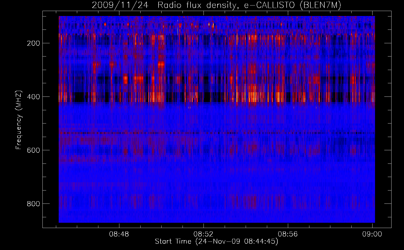Click the 600 frequency tick label
Image resolution: width=404 pixels, height=250 pixels.
pyautogui.click(x=33, y=150)
